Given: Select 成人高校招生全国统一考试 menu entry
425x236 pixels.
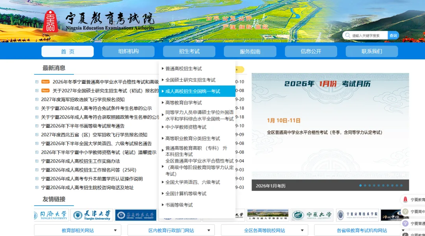Looking at the screenshot, I should tap(197, 91).
